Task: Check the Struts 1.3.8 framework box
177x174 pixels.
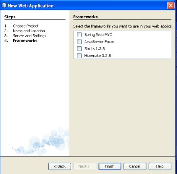Action: click(79, 49)
